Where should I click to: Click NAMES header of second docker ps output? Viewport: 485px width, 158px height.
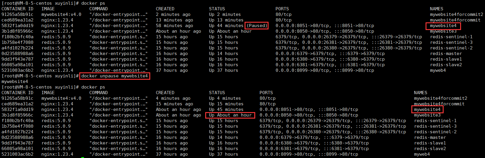[421, 93]
